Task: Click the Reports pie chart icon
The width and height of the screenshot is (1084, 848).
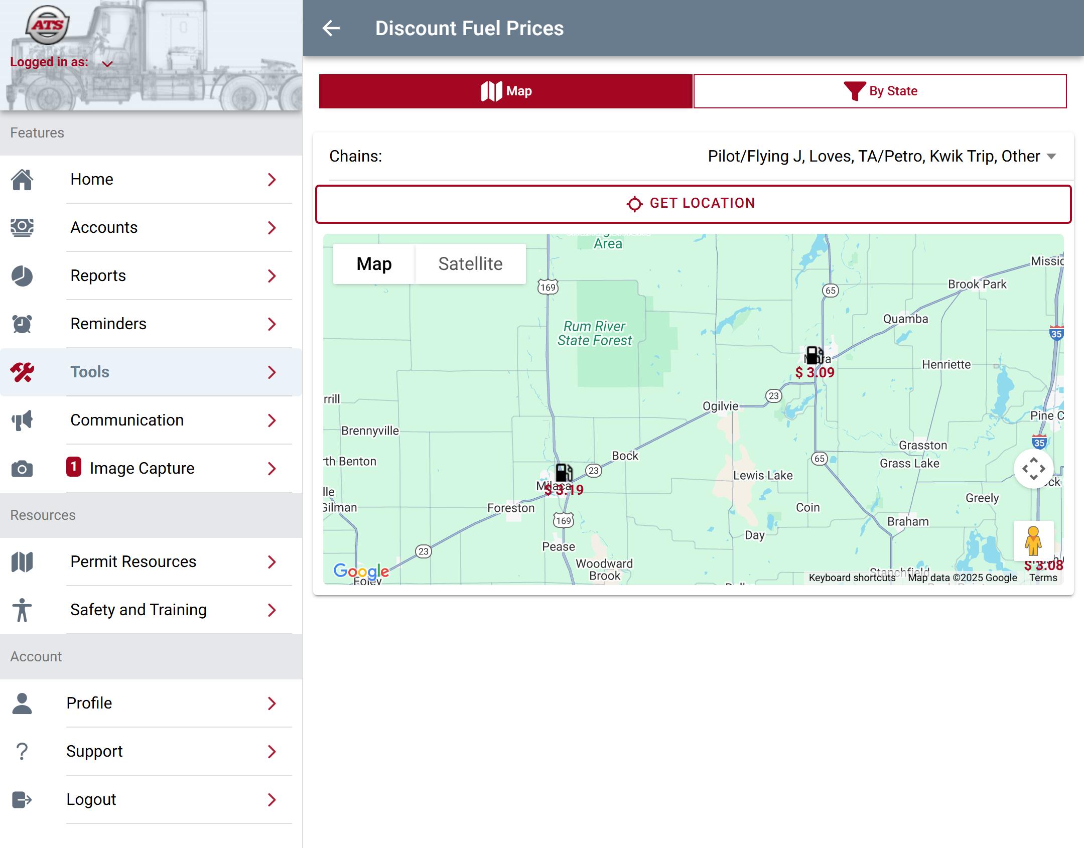Action: coord(22,275)
